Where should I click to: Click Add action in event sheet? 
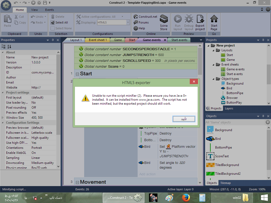coord(147,174)
